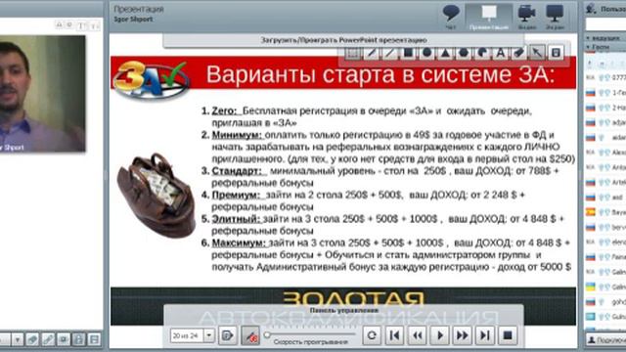
Task: Toggle the red laser pointer button
Action: click(250, 335)
